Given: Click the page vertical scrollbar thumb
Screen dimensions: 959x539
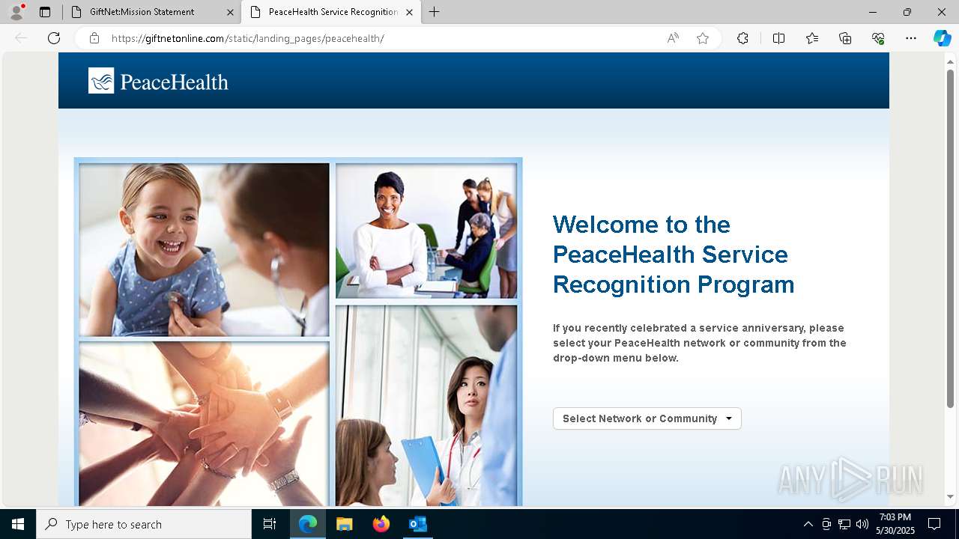Looking at the screenshot, I should (950, 238).
